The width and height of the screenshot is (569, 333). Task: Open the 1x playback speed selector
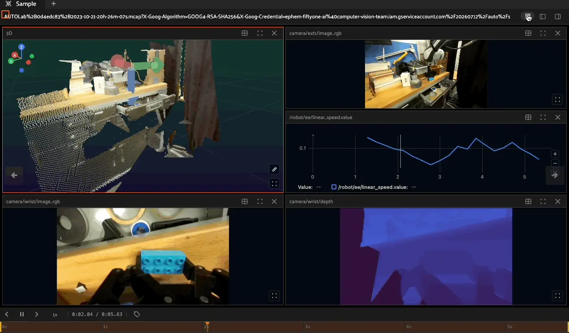55,315
